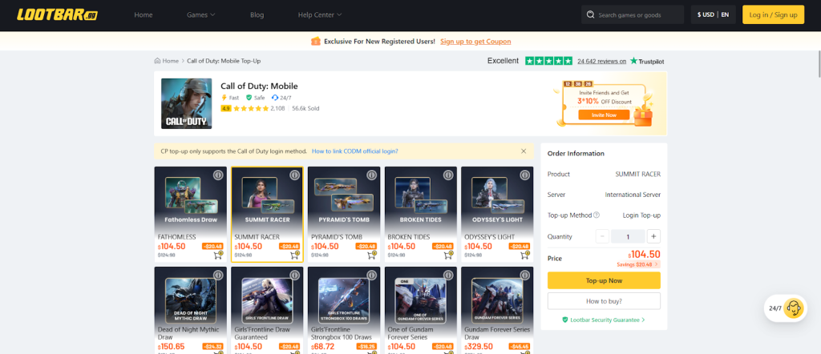Click the Home breadcrumb icon
The width and height of the screenshot is (821, 354).
[x=157, y=61]
